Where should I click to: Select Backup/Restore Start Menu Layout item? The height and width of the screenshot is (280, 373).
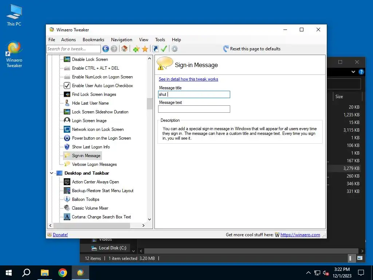click(x=102, y=191)
